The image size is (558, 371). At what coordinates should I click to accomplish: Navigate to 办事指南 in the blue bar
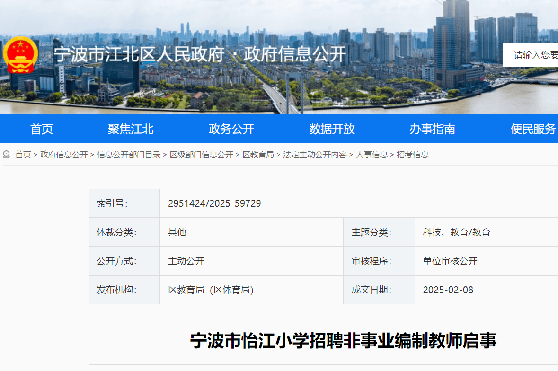(x=432, y=129)
